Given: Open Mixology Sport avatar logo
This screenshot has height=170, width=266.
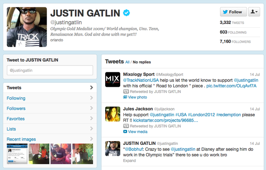Looking at the screenshot, I should [x=113, y=79].
